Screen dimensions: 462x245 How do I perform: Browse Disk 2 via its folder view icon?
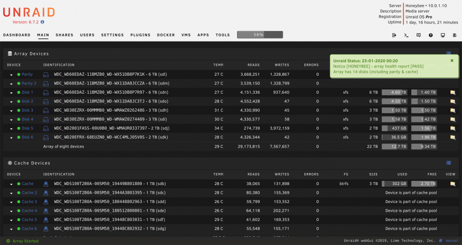click(453, 102)
